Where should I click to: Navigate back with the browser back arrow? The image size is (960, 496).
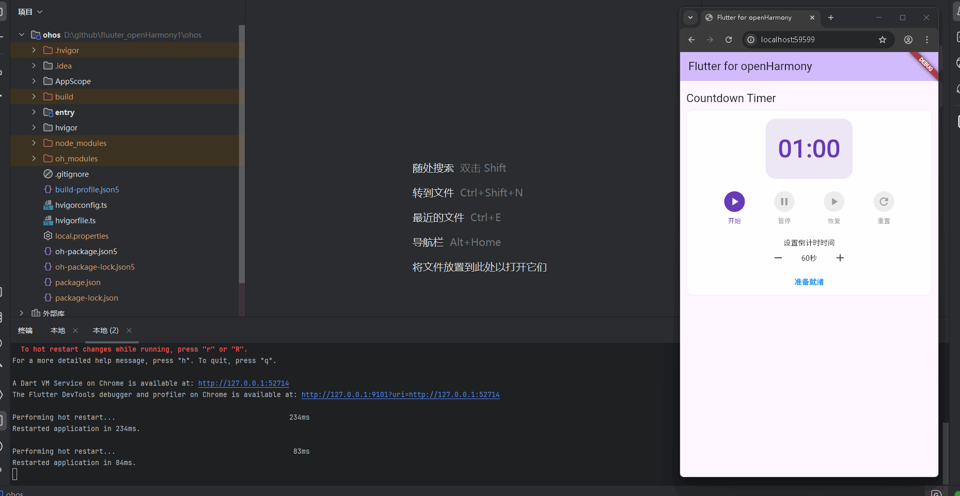click(691, 39)
